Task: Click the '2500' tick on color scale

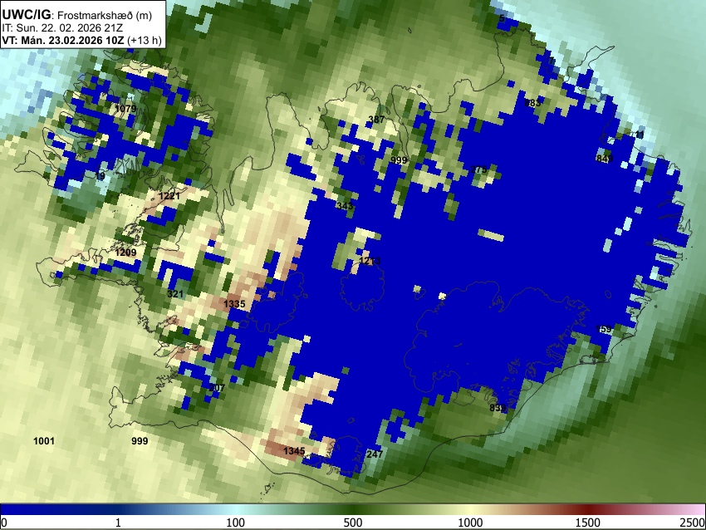Action: point(693,523)
